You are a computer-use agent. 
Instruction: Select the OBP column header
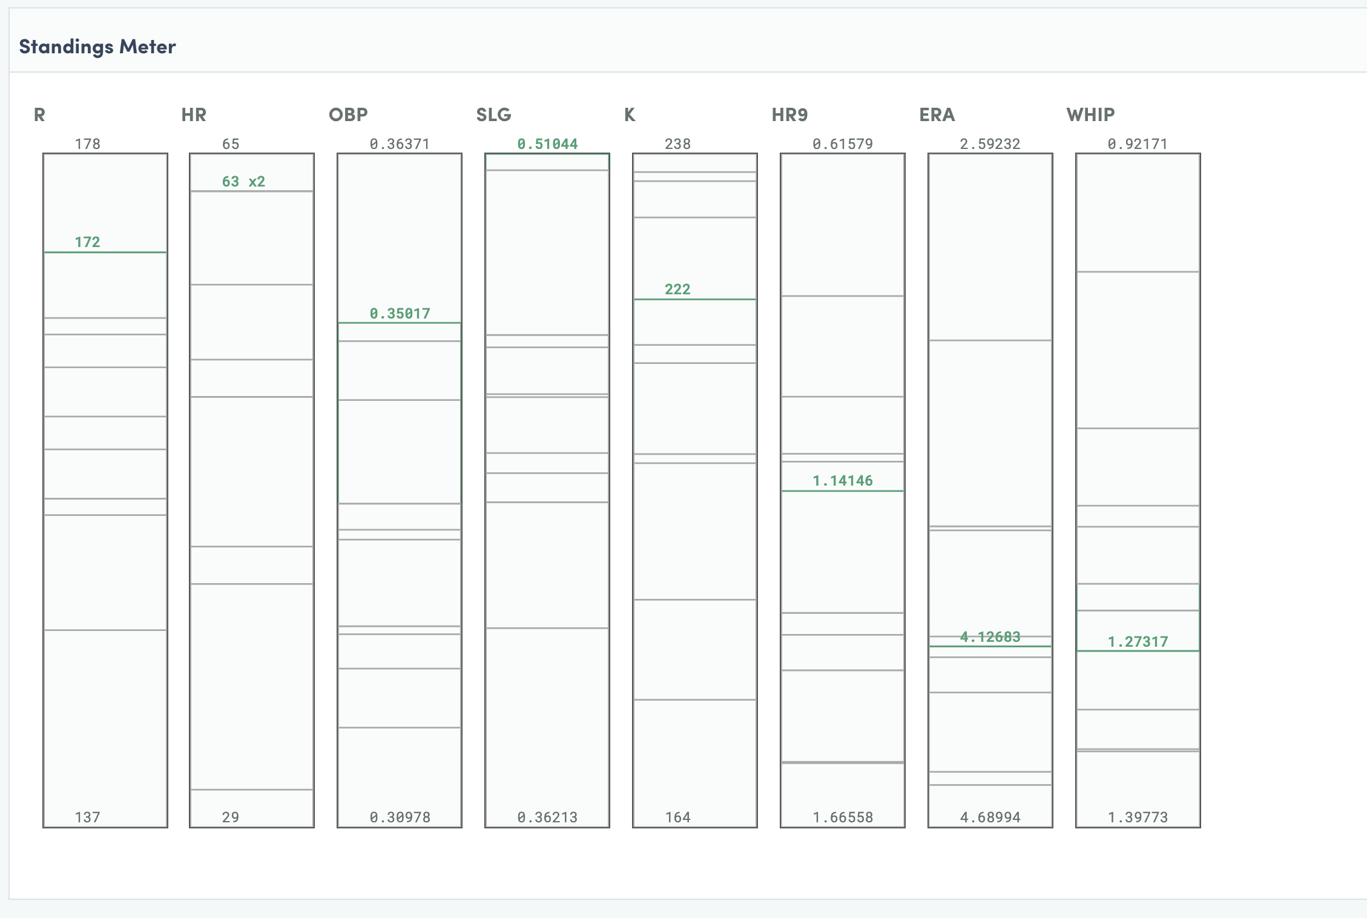point(348,114)
